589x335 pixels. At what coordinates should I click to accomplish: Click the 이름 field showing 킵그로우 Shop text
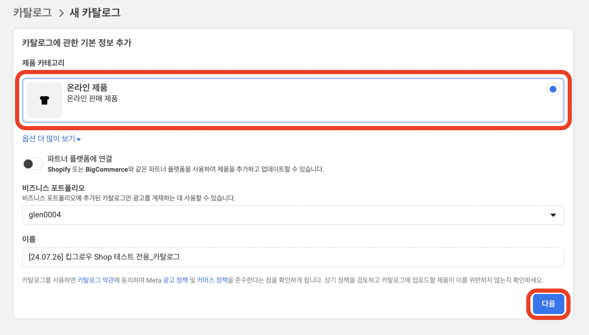(293, 257)
